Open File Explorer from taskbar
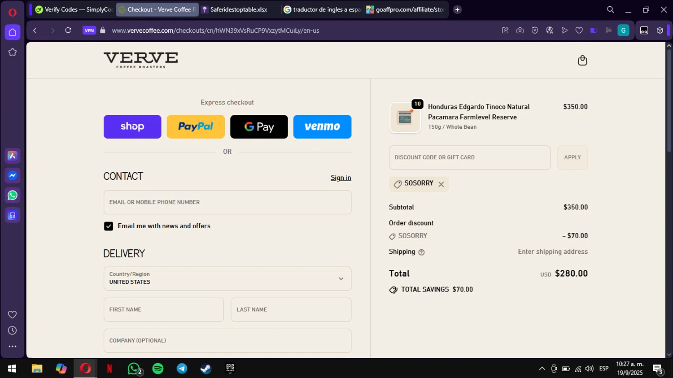 pyautogui.click(x=37, y=369)
